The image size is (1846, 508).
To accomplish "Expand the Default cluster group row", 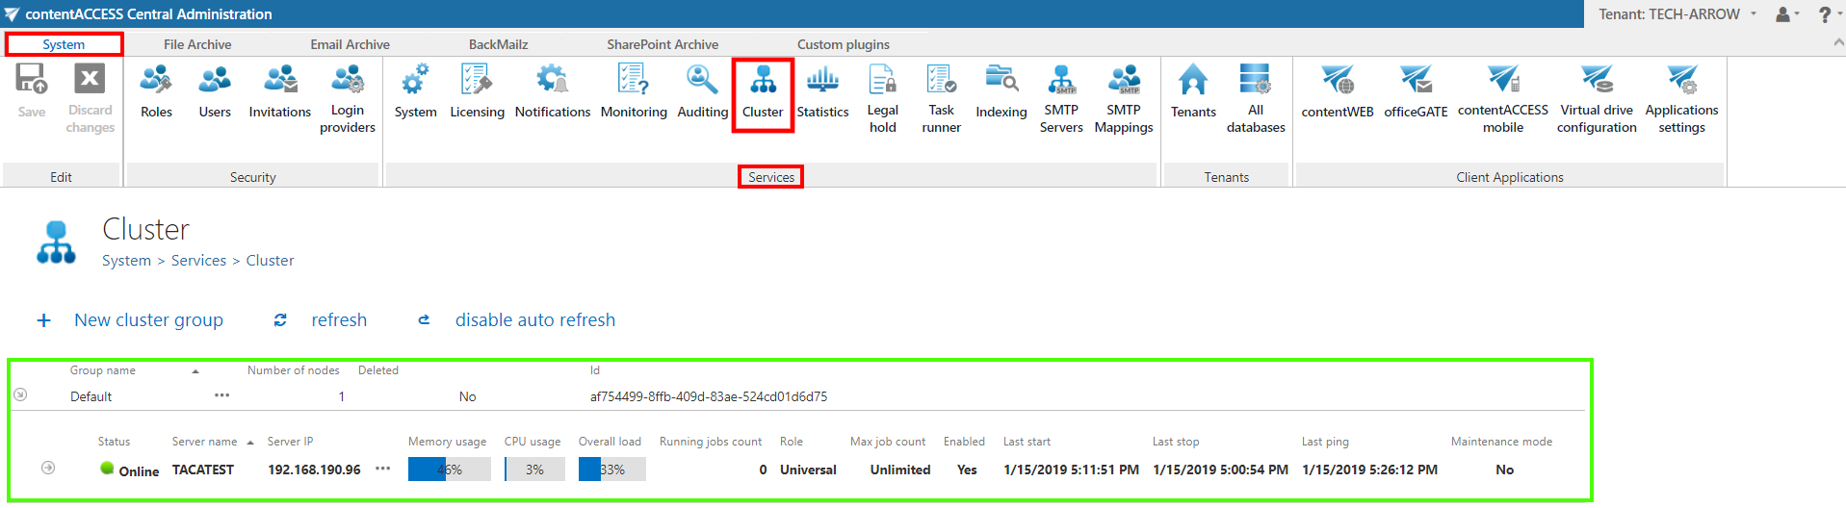I will [x=20, y=394].
